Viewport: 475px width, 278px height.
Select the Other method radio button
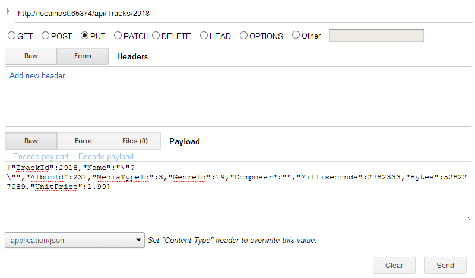tap(296, 35)
